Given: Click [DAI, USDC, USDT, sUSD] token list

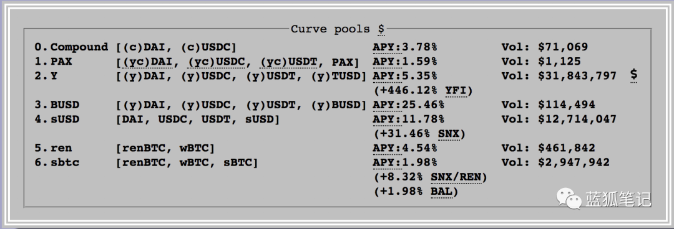Looking at the screenshot, I should tap(198, 119).
